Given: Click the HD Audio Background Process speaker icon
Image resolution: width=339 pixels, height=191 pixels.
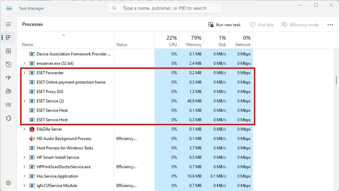Looking at the screenshot, I should 32,139.
